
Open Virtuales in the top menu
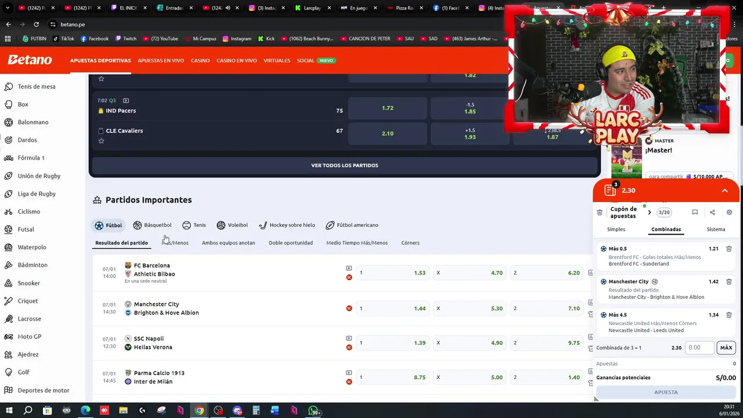(x=277, y=60)
